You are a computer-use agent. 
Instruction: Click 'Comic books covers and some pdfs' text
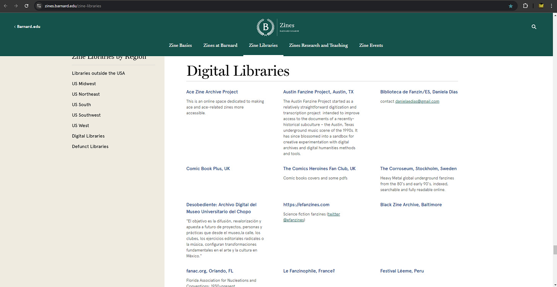tap(315, 178)
